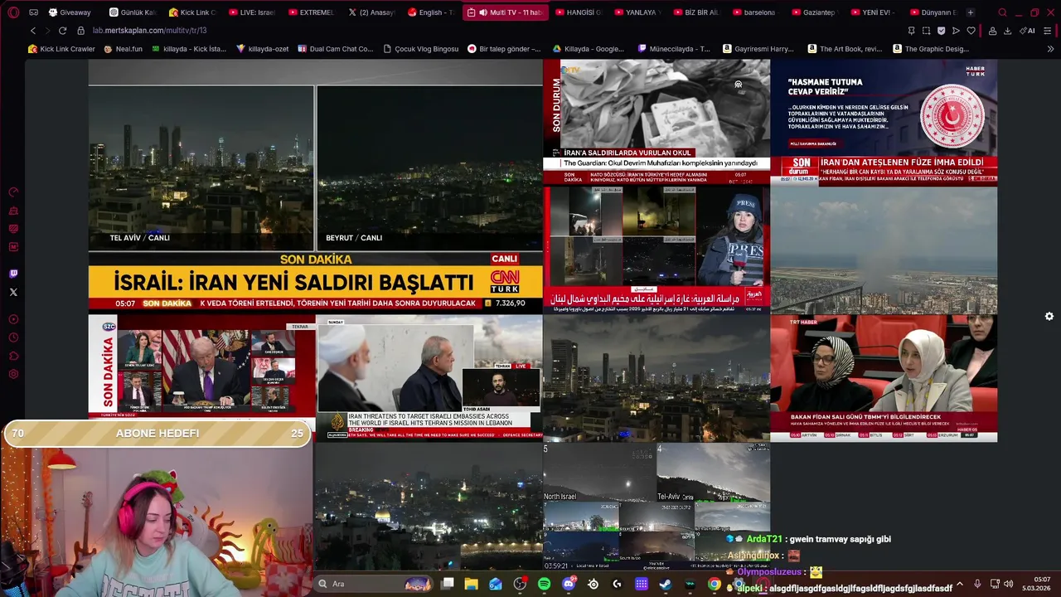Select North Israel multi-camera stream

pyautogui.click(x=656, y=506)
